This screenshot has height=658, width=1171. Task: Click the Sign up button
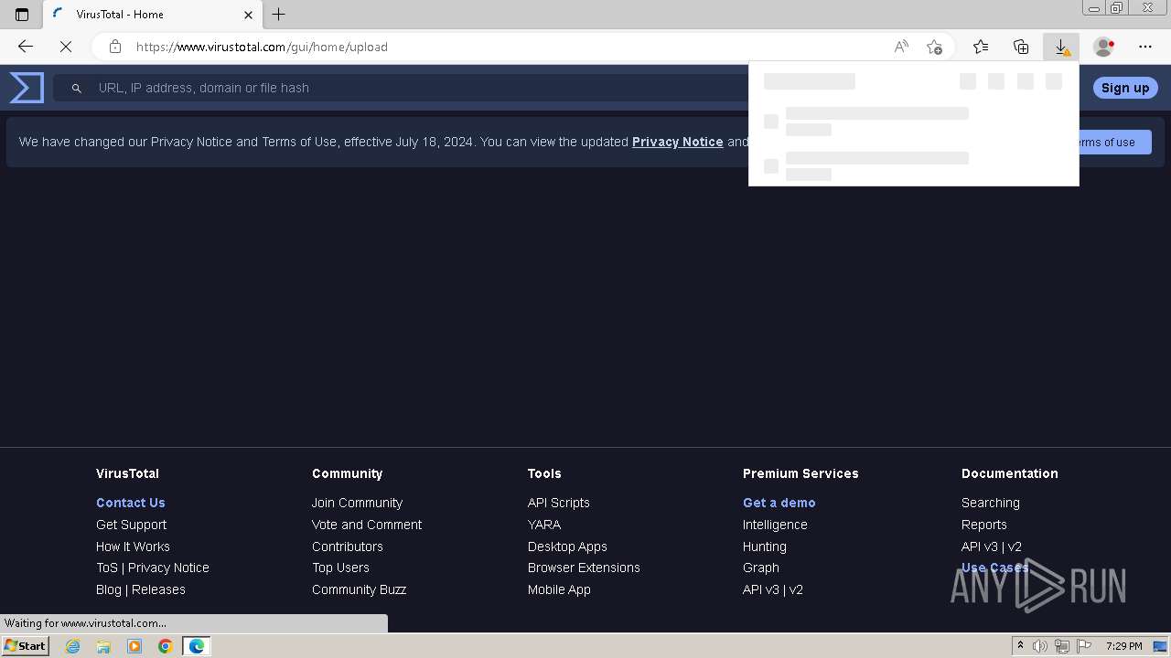tap(1125, 88)
